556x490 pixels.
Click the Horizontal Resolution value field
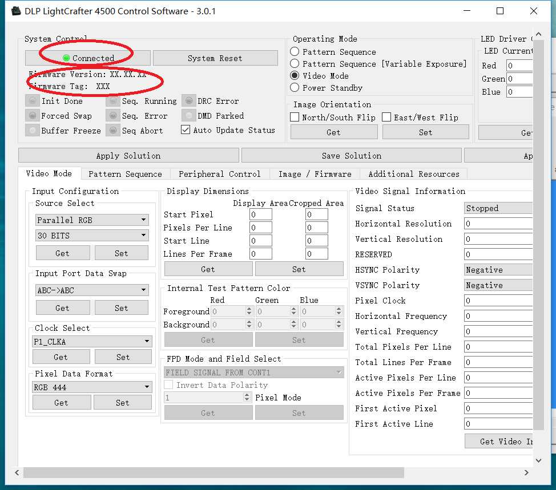(498, 224)
